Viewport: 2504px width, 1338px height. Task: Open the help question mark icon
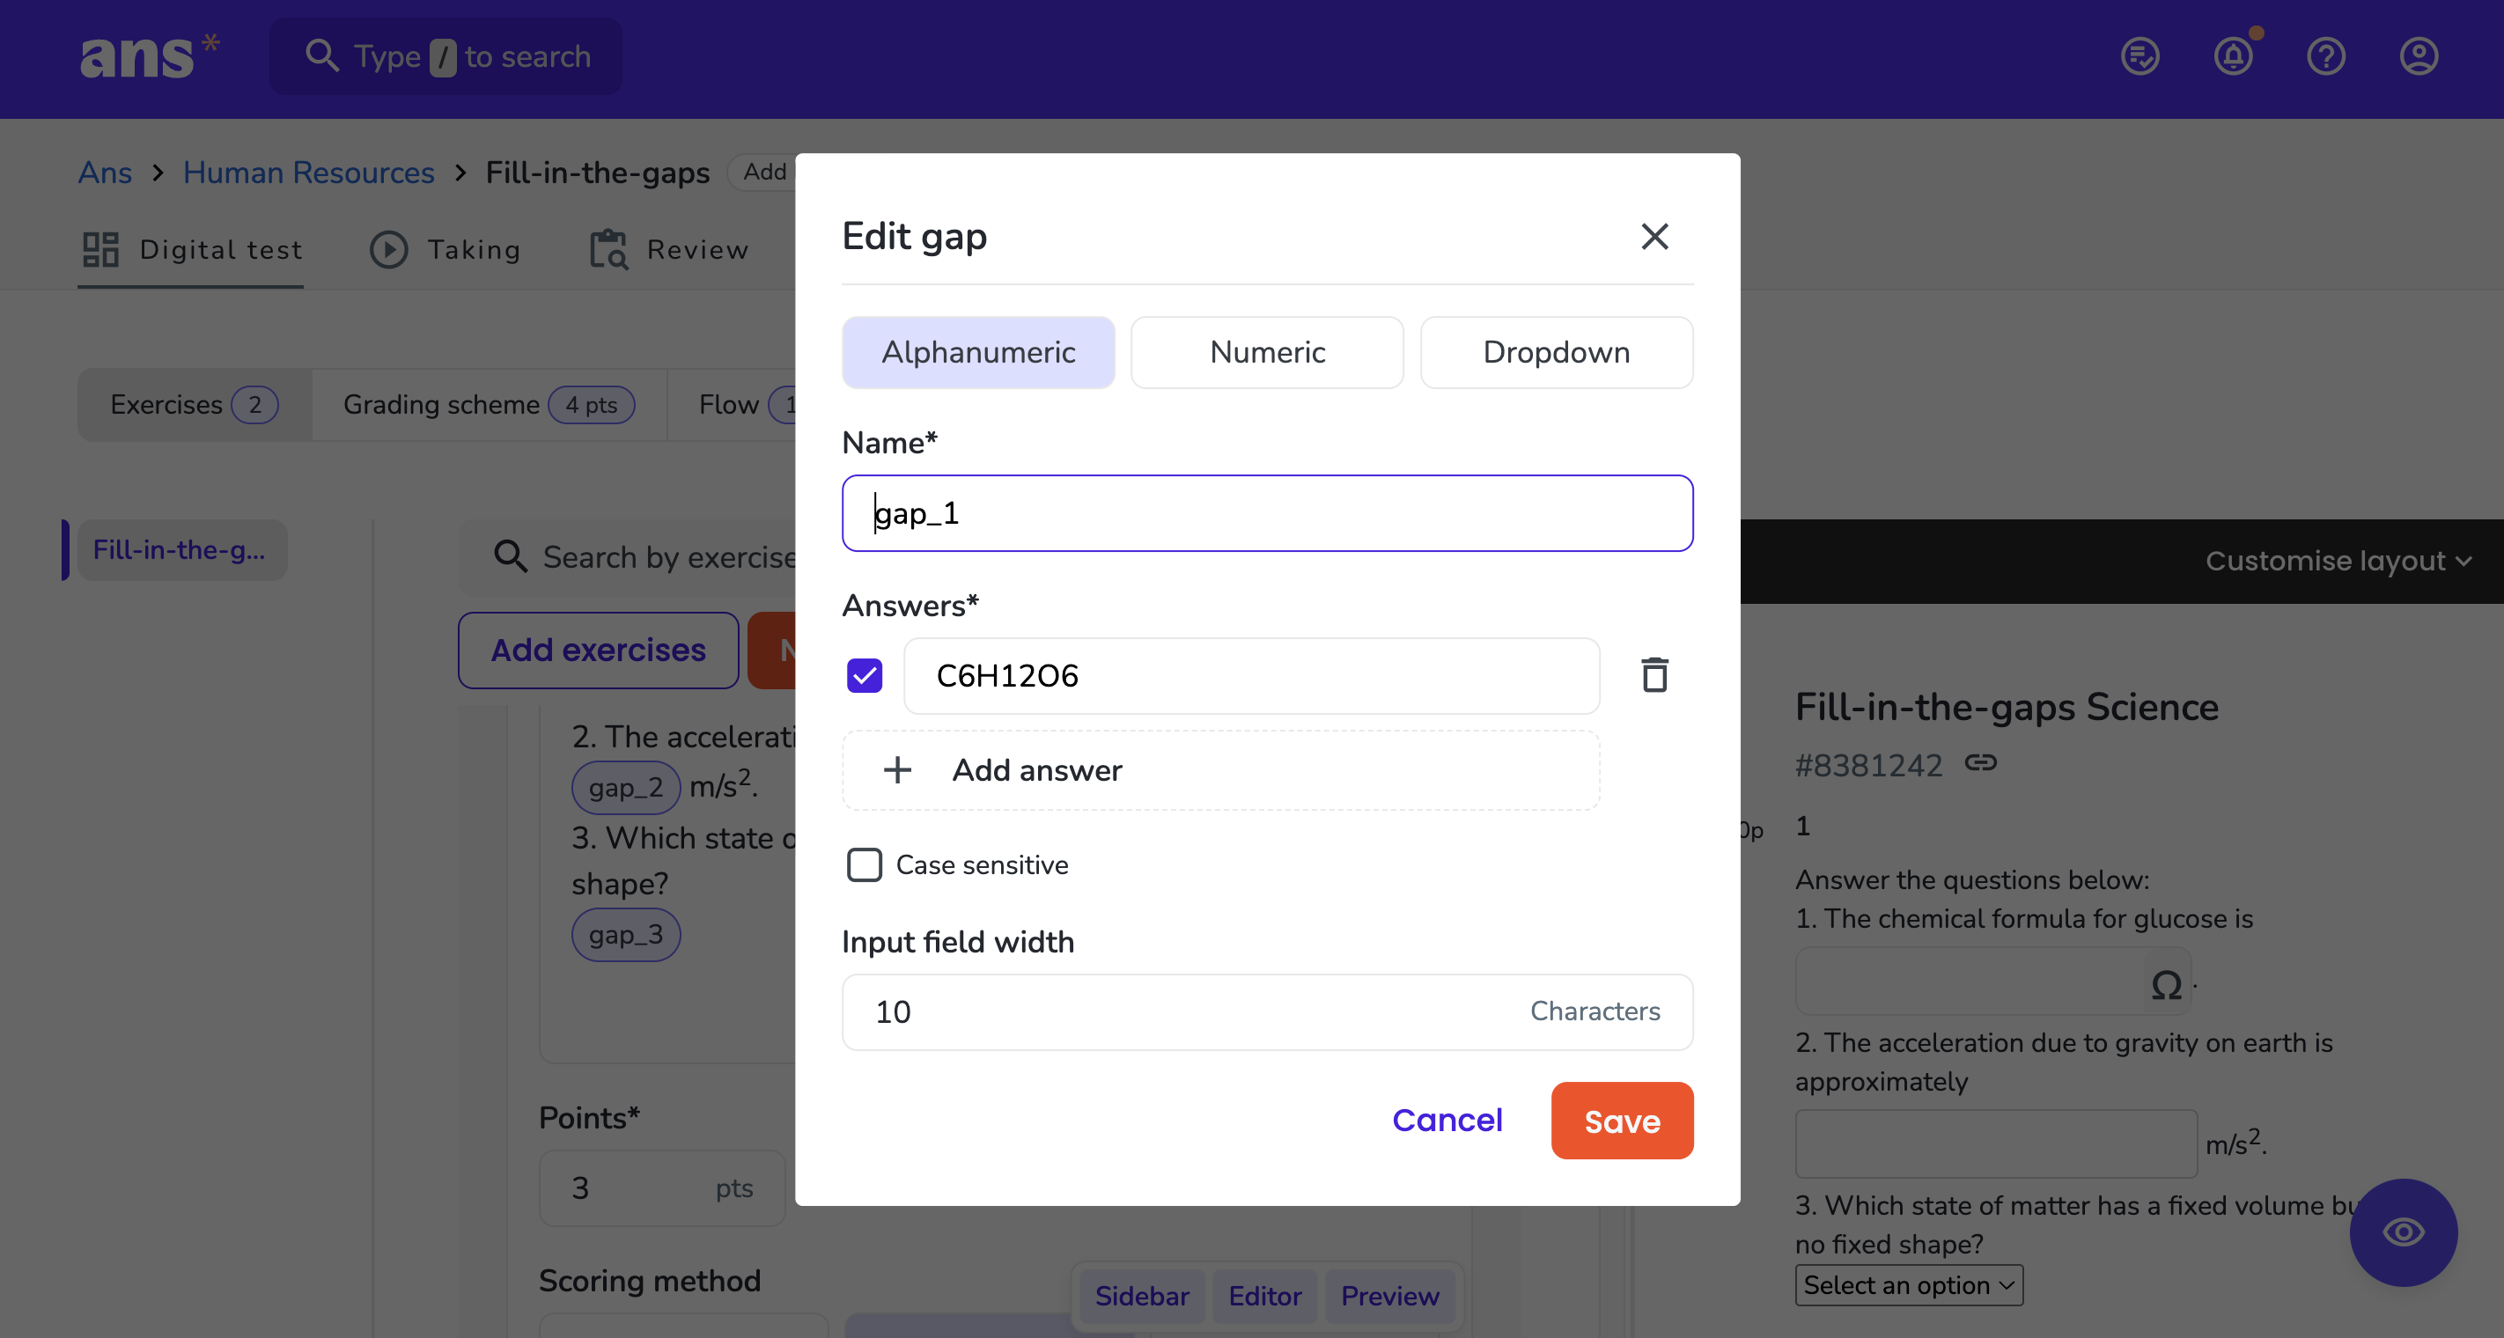click(2325, 56)
